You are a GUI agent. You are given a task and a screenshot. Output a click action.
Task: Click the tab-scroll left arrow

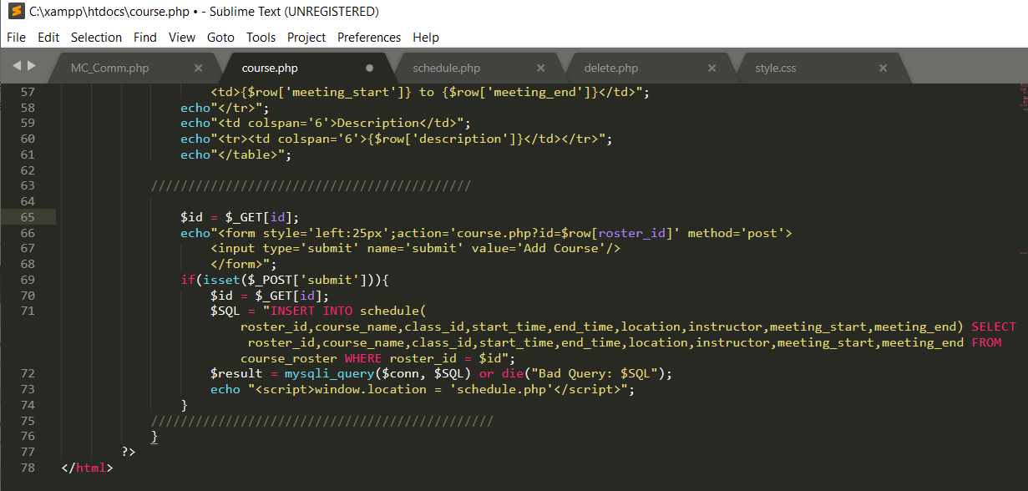pyautogui.click(x=17, y=65)
